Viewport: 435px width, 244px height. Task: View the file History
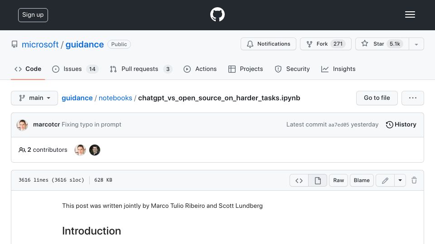coord(401,125)
